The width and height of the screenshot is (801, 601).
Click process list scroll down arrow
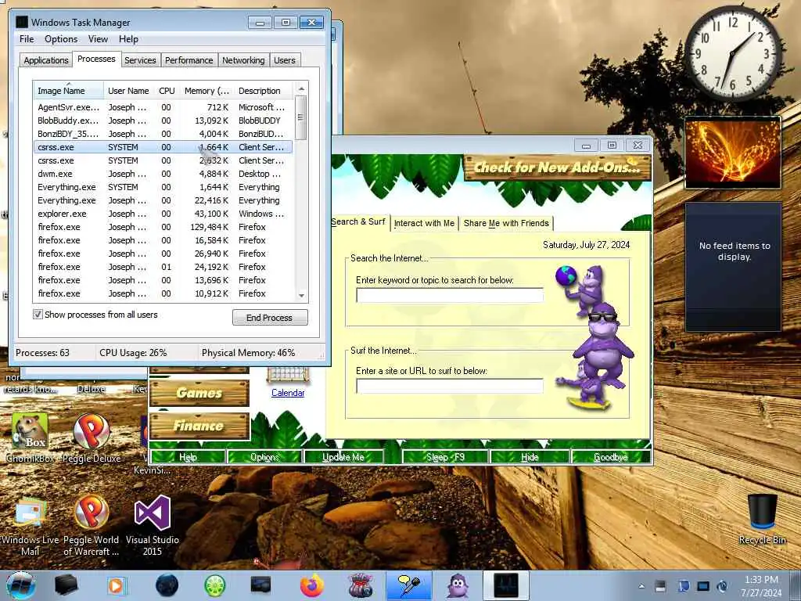tap(301, 295)
